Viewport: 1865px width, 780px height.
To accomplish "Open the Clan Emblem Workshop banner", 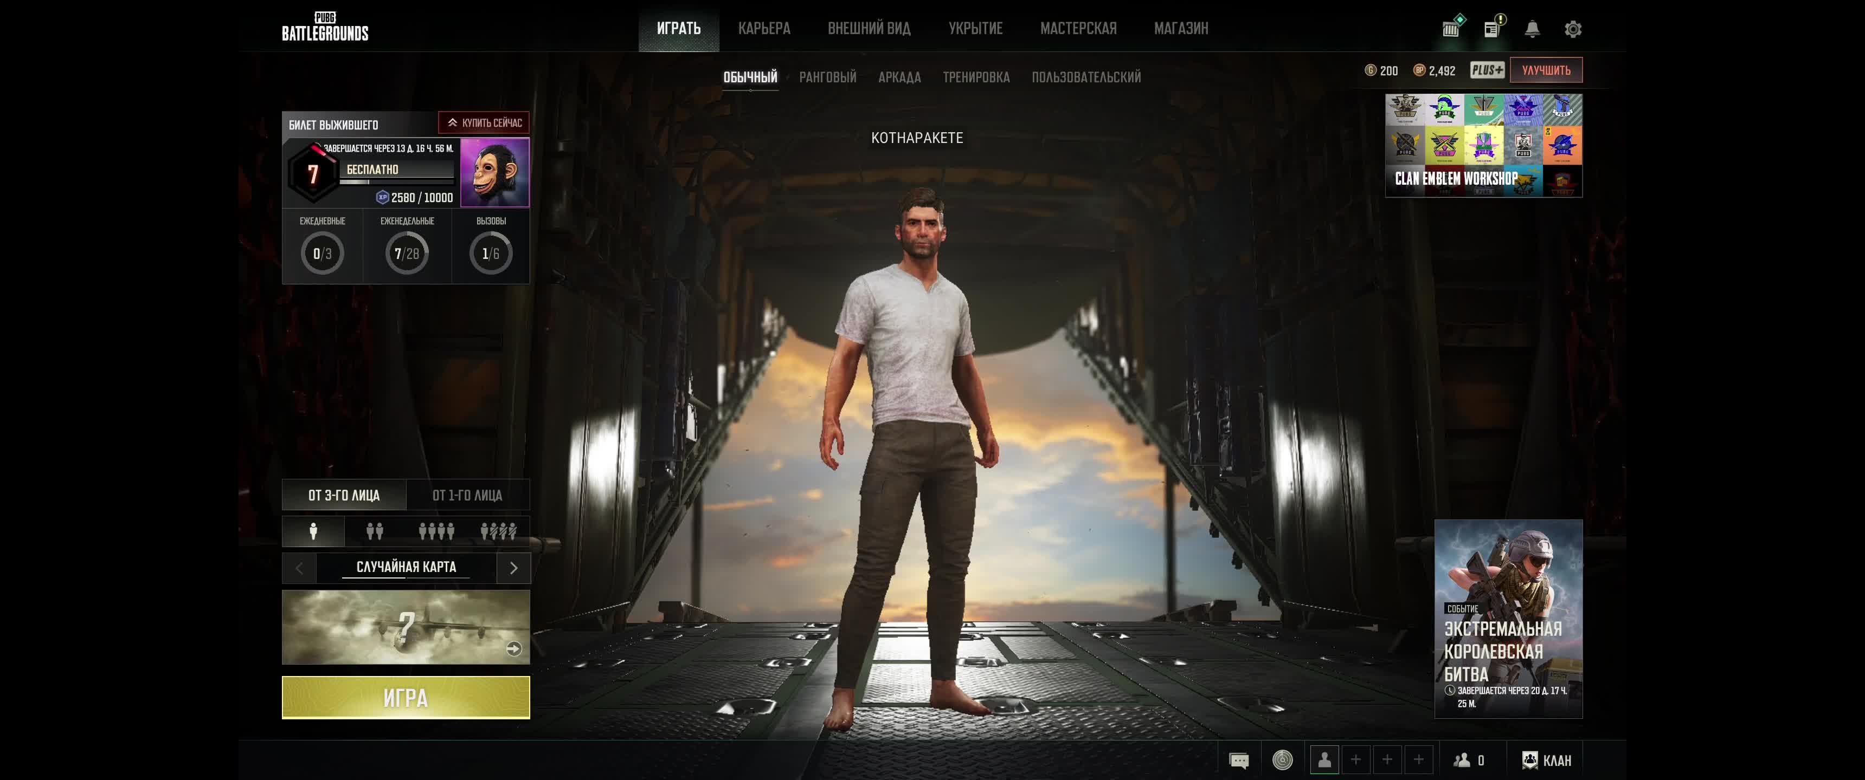I will 1483,145.
